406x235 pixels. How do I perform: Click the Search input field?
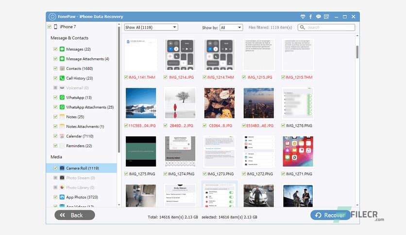[x=326, y=27]
